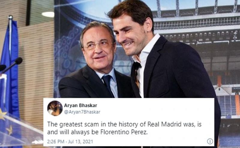Click the silver flagpole top finial
240x148 pixels.
[x=10, y=17]
